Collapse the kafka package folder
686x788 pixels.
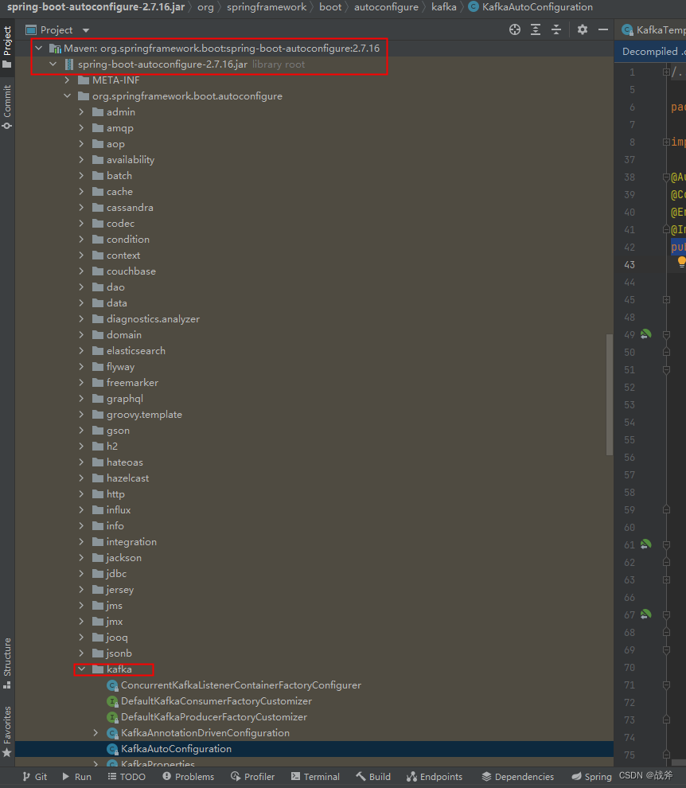click(x=81, y=669)
